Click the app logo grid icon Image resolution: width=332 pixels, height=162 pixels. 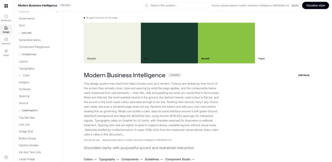6,6
